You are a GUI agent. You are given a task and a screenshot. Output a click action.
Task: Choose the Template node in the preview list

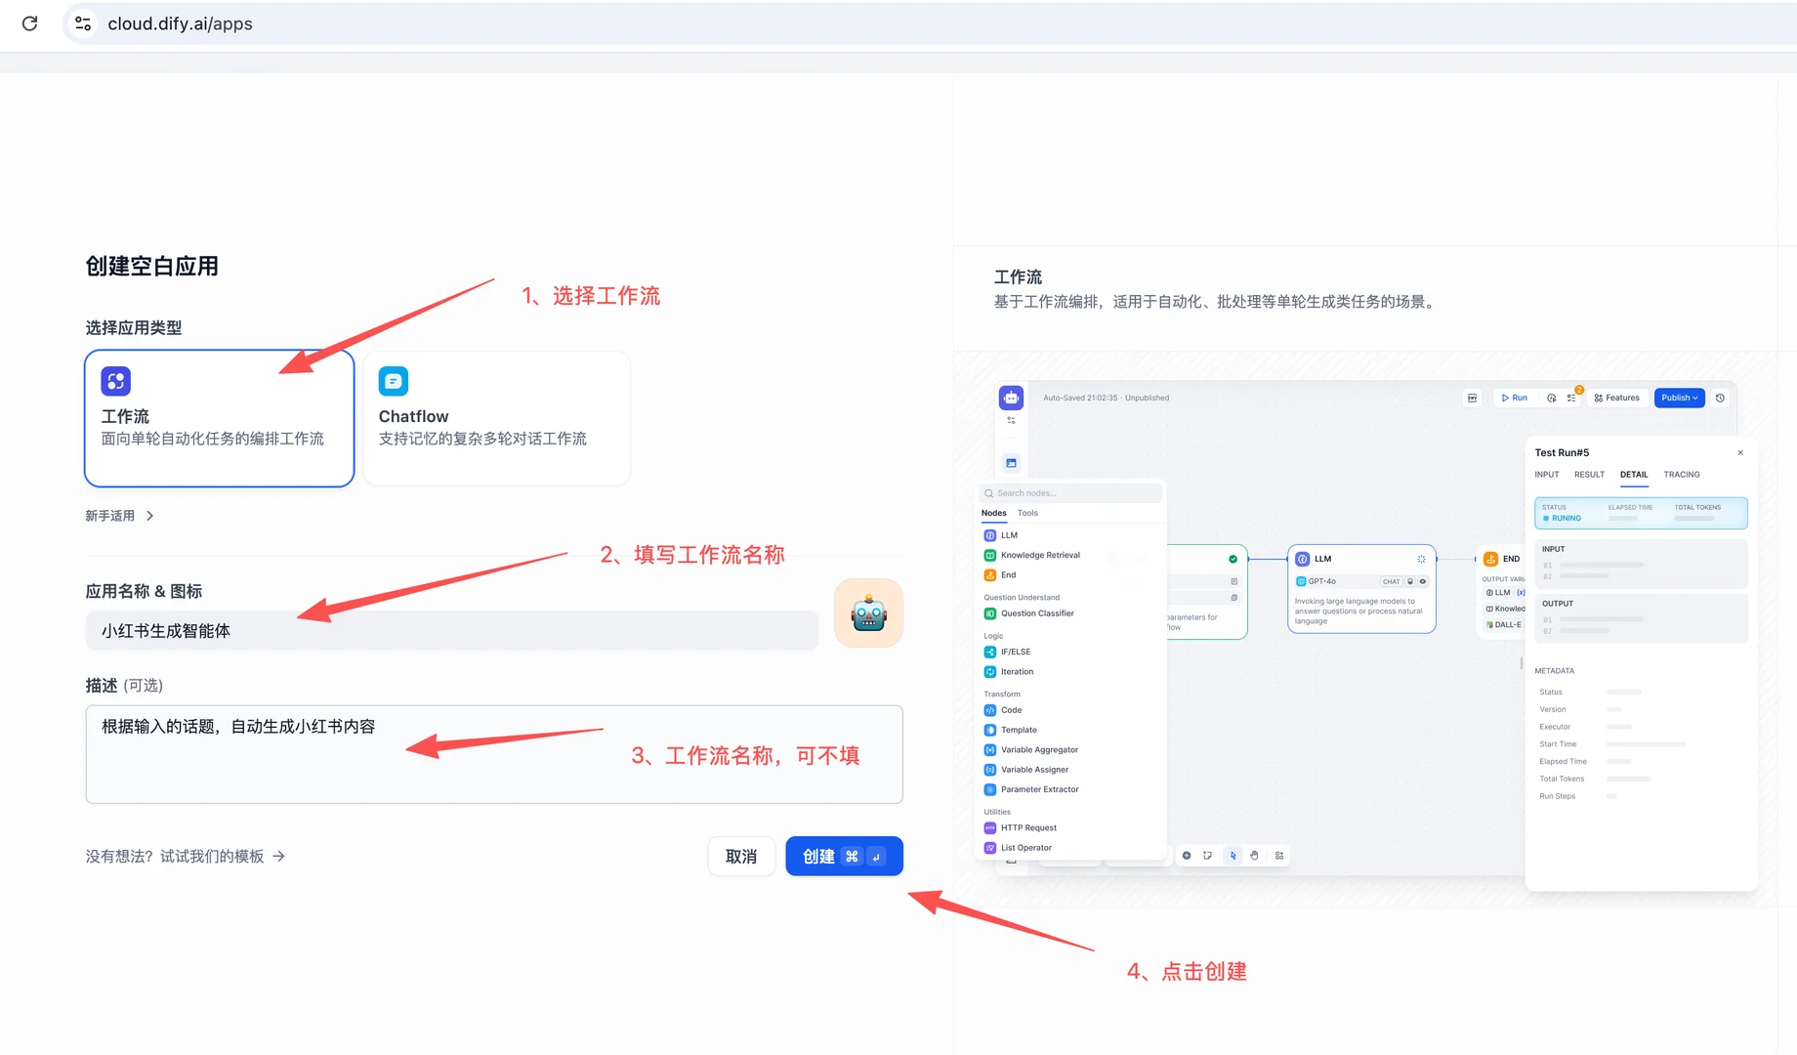click(1011, 730)
